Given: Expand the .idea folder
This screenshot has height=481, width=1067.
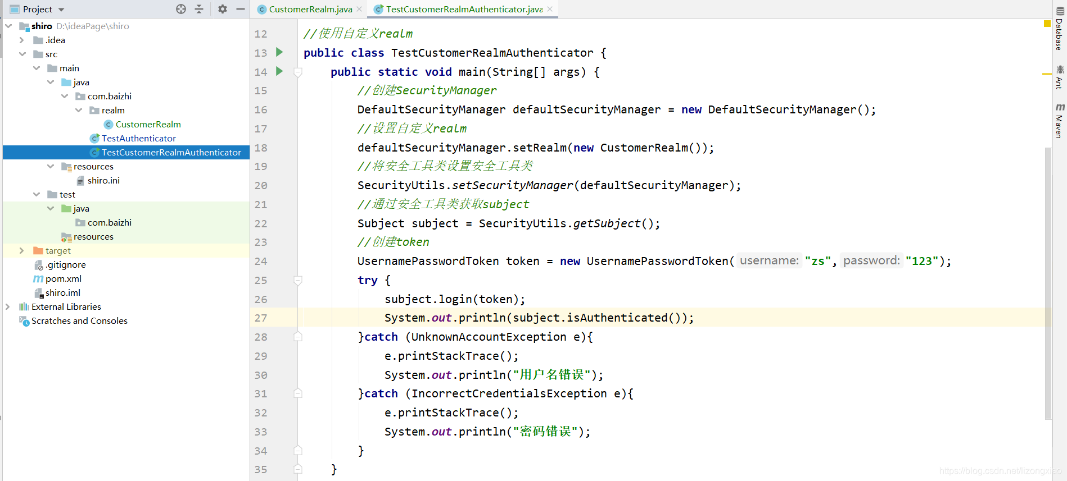Looking at the screenshot, I should [22, 40].
